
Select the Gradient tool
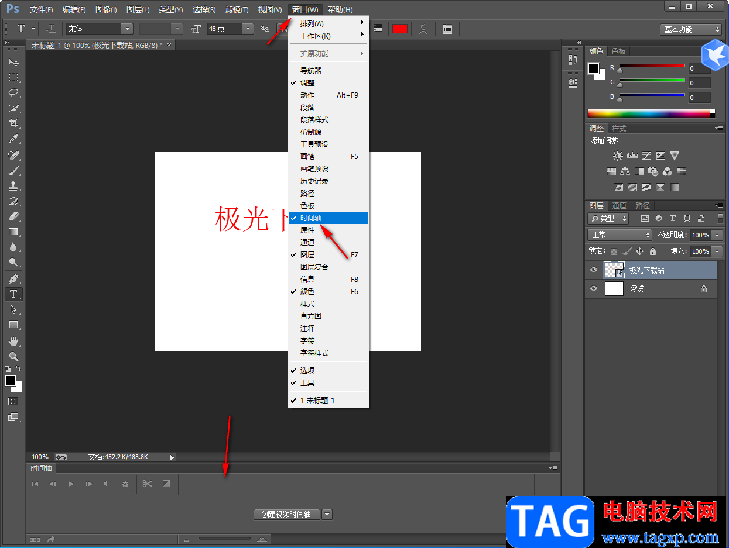click(x=13, y=232)
